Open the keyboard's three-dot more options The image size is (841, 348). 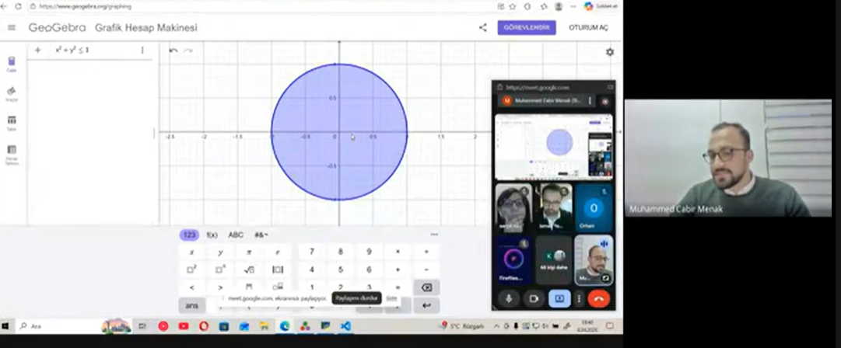(x=434, y=235)
